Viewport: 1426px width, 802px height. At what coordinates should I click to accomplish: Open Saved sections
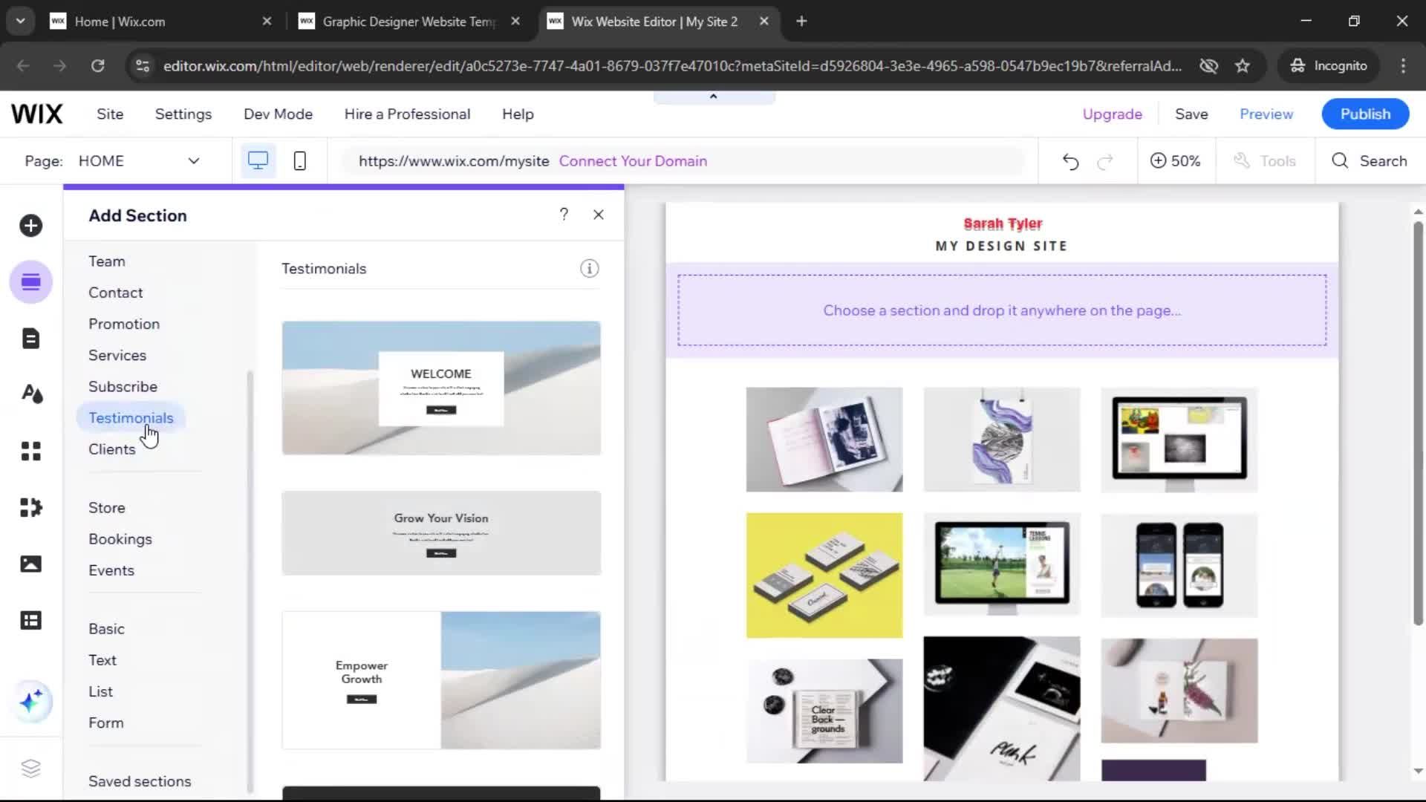click(x=140, y=781)
